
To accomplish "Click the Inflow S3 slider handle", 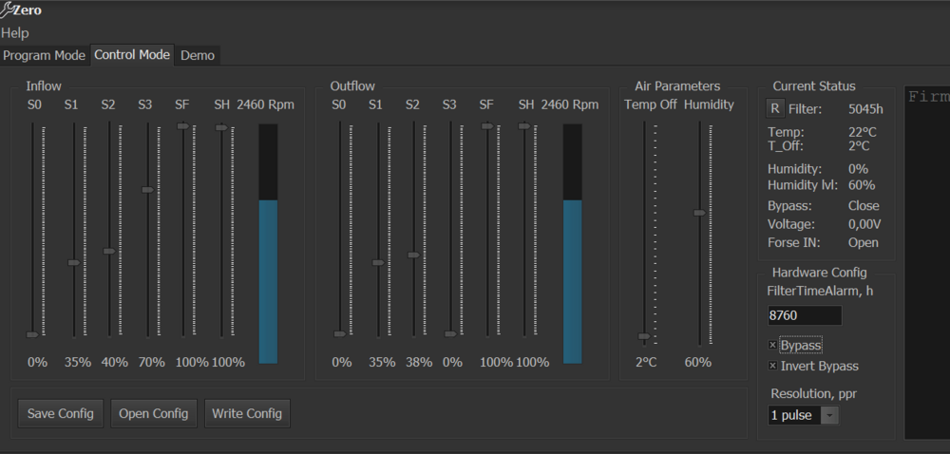I will pyautogui.click(x=147, y=190).
